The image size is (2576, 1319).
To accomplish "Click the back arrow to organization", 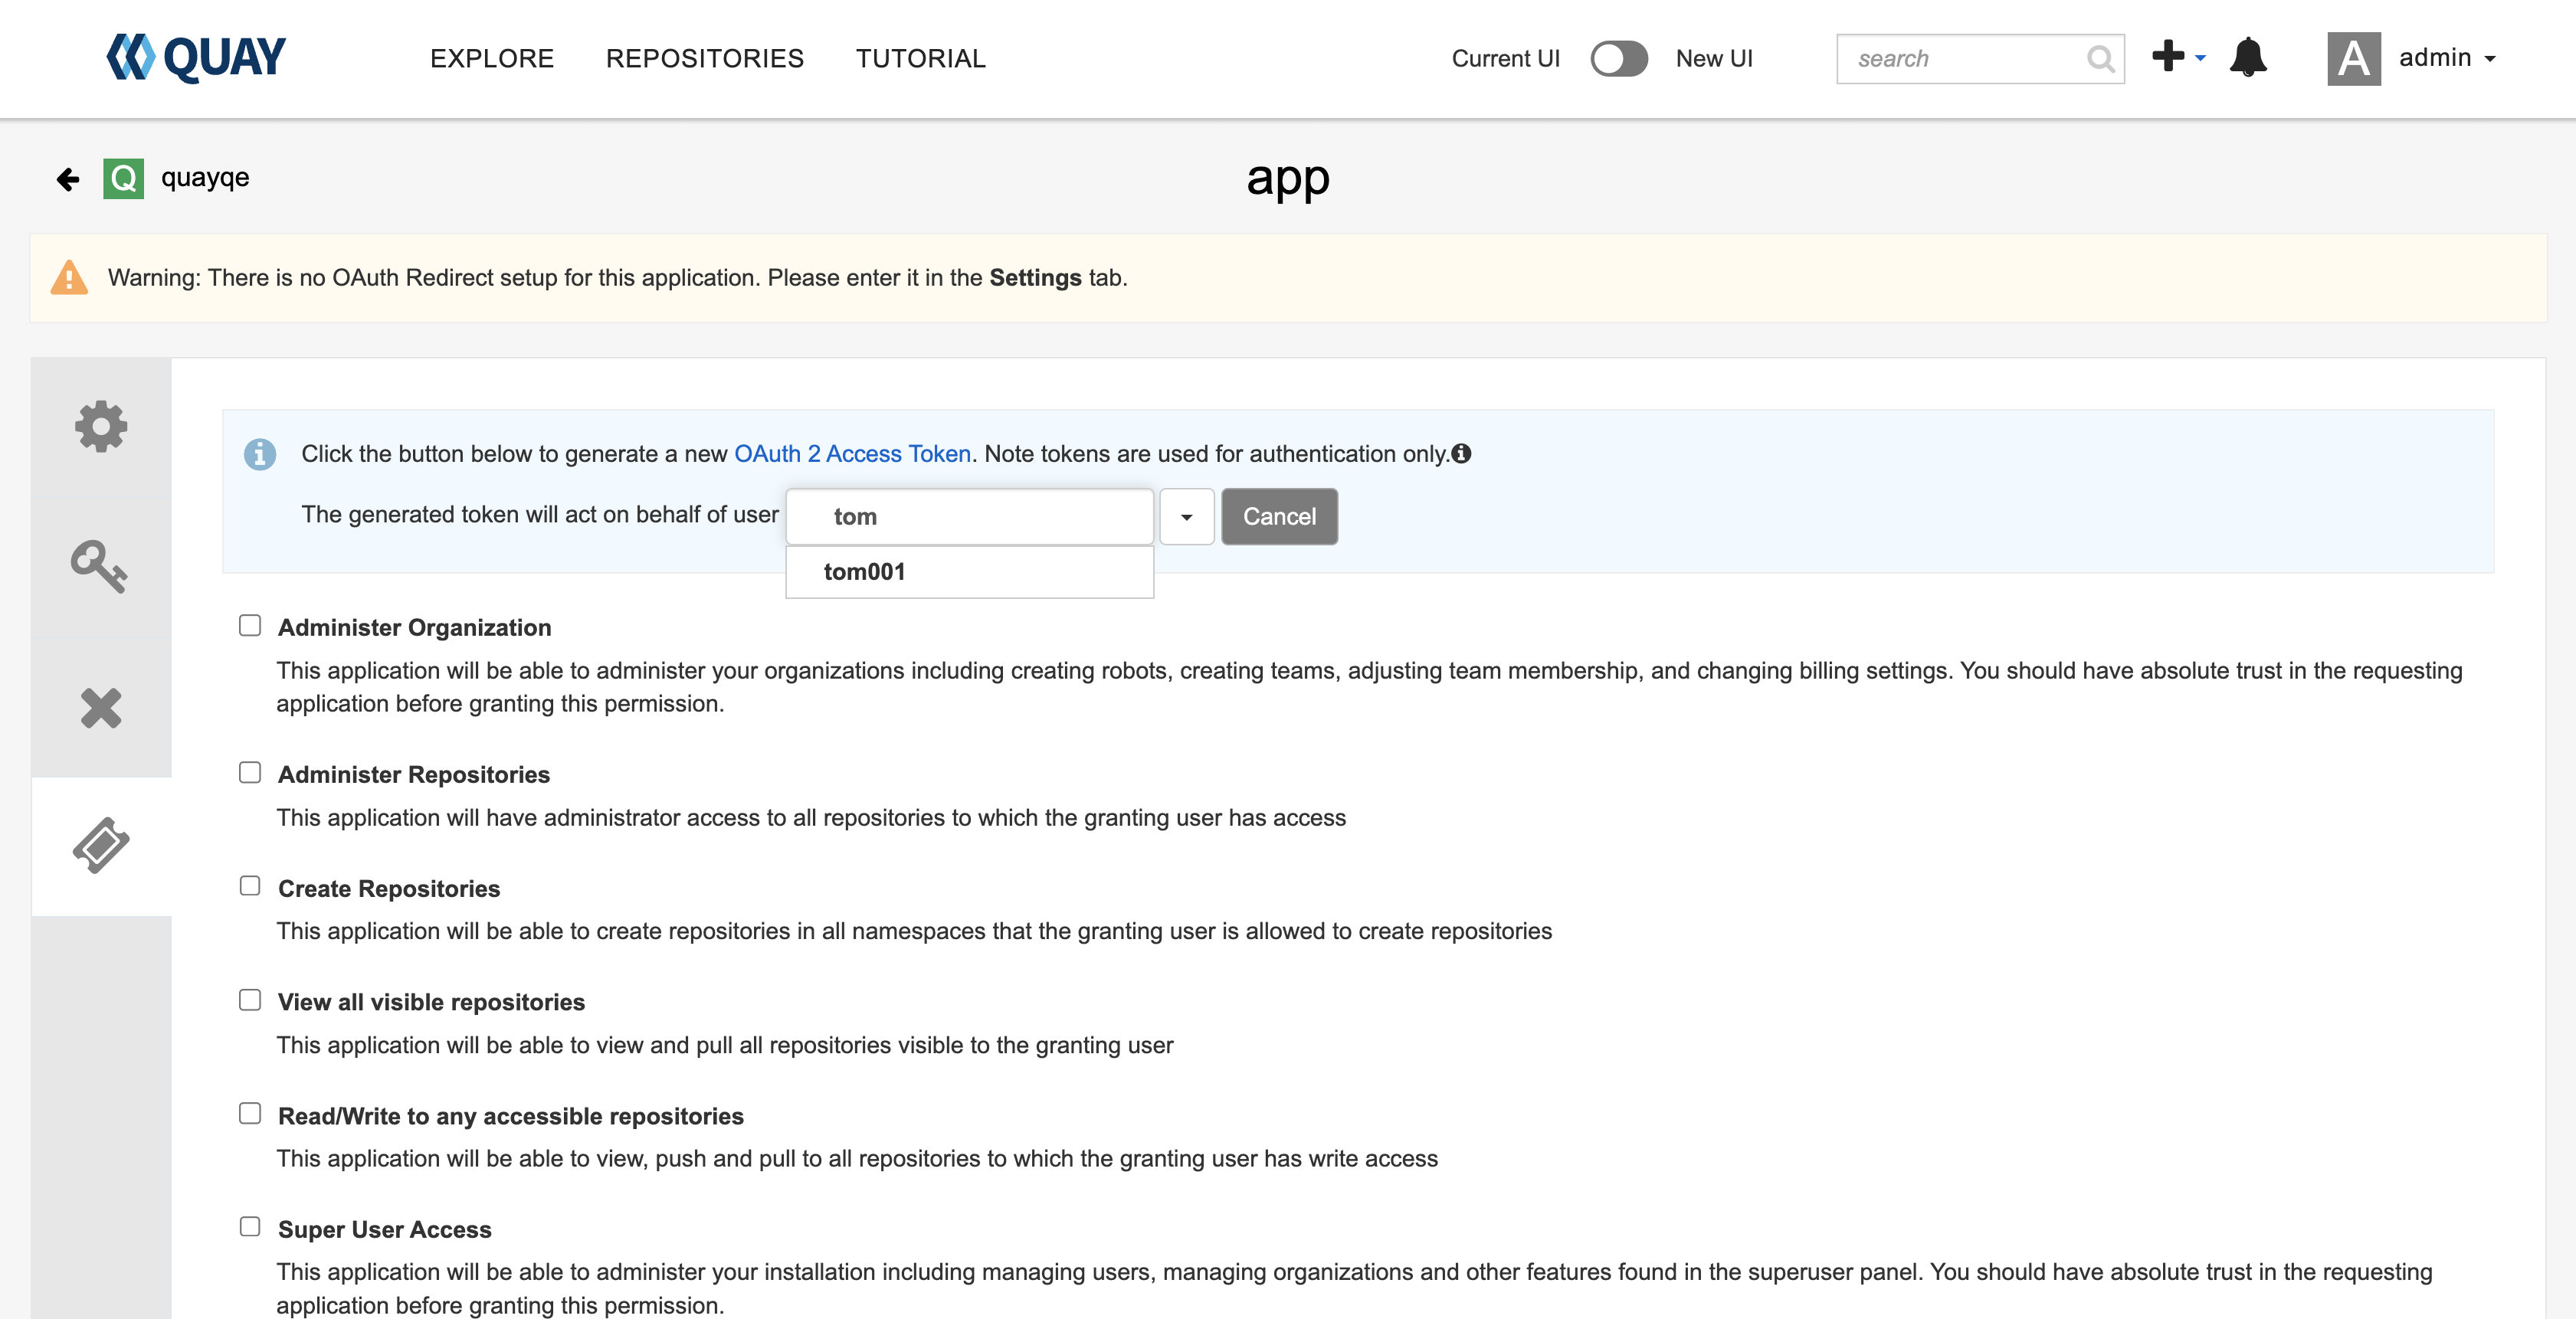I will tap(68, 179).
